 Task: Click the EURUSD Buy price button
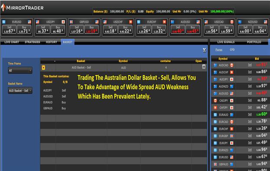click(x=24, y=29)
